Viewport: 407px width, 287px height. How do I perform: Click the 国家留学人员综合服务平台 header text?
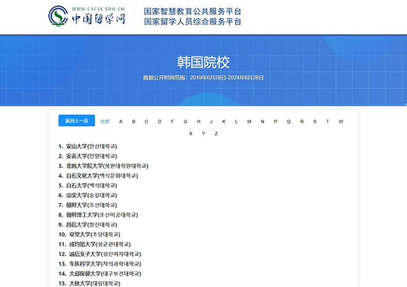[x=193, y=21]
